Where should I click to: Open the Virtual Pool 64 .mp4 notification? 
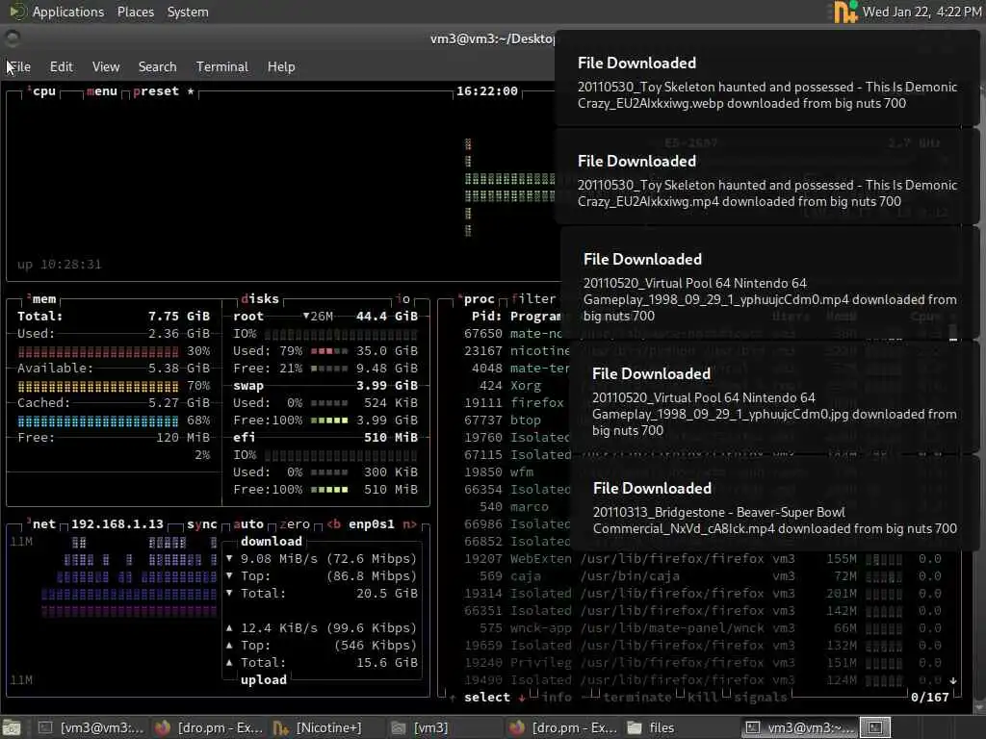click(x=769, y=284)
